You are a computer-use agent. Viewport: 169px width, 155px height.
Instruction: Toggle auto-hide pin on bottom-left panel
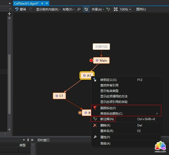[28, 140]
